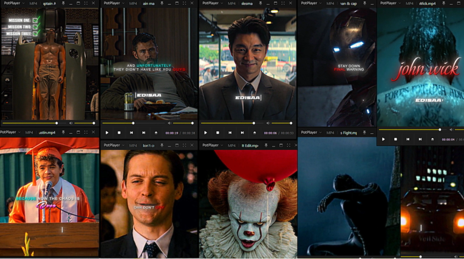Pin the 'an & cap' Iron Man window
The image size is (464, 259).
[x=364, y=3]
